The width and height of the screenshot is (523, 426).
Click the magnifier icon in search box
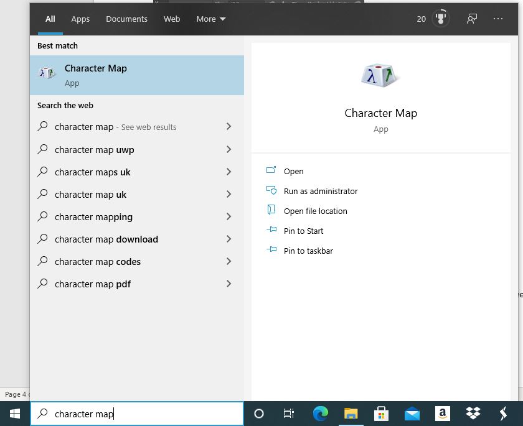click(x=42, y=414)
